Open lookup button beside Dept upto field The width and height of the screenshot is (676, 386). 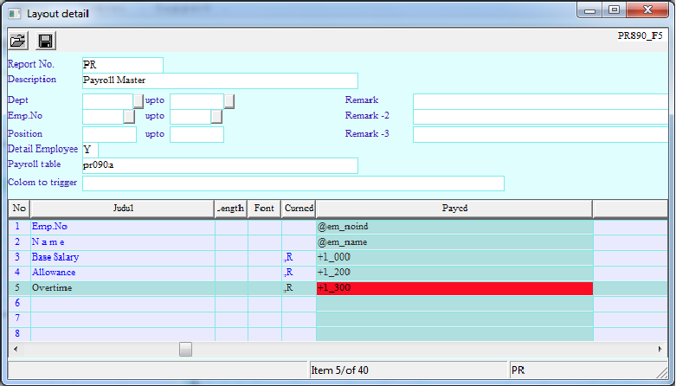click(229, 101)
